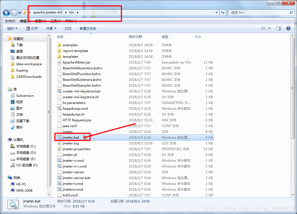Open the 组织 dropdown menu

[x=12, y=28]
